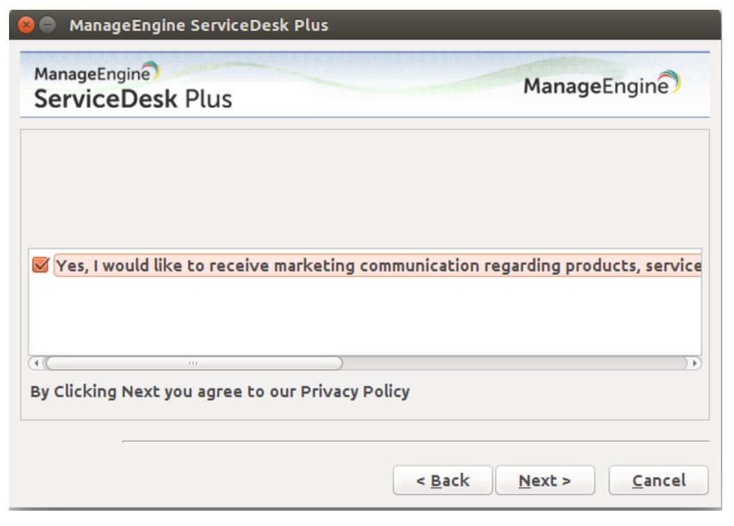
Task: Click the horizontal scrollbar thumb
Action: coord(193,363)
